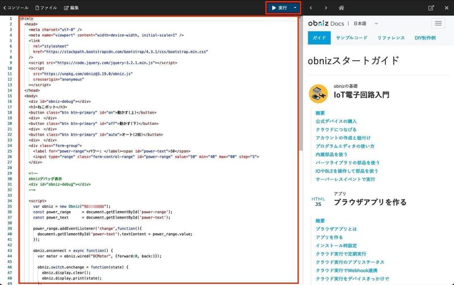Select the ガイド tab
The image size is (454, 285).
click(x=319, y=38)
